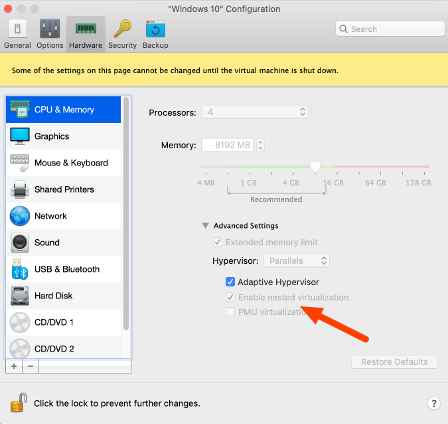Collapse the Advanced Settings section

click(x=206, y=226)
